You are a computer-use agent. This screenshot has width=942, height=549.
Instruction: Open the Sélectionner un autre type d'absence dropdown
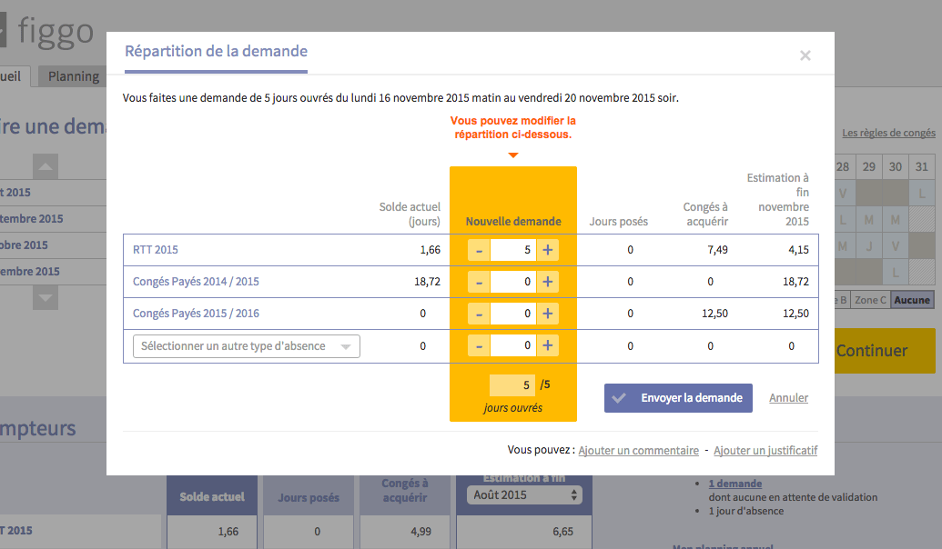click(247, 346)
